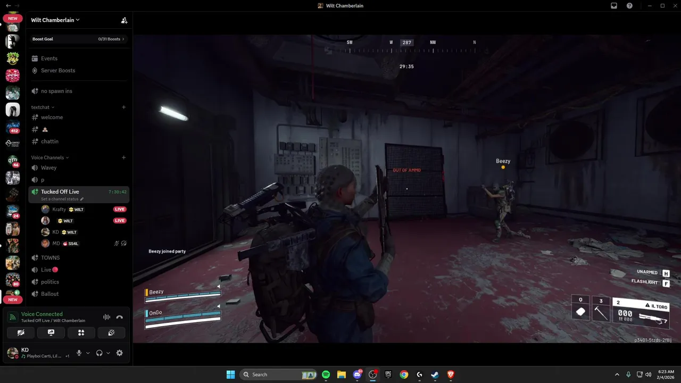Open Discord inbox icon in title bar
Screen dimensions: 681x383
click(x=614, y=5)
